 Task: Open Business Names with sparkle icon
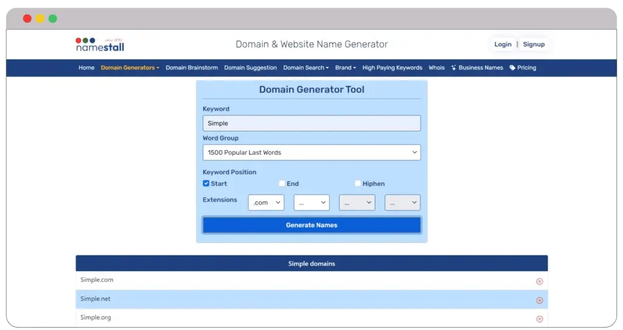coord(477,67)
